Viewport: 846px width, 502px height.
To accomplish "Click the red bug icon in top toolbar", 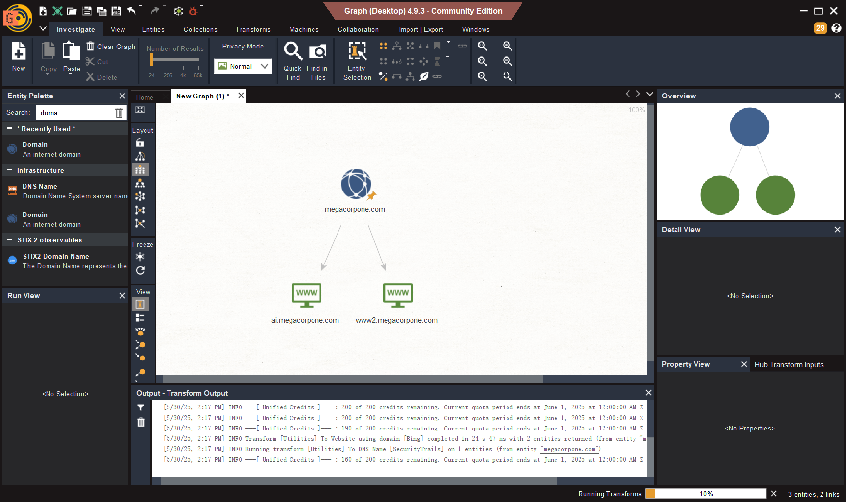I will click(x=193, y=11).
